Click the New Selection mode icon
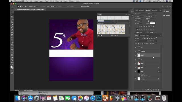Viewport: 182px width, 102px height. pos(18,6)
